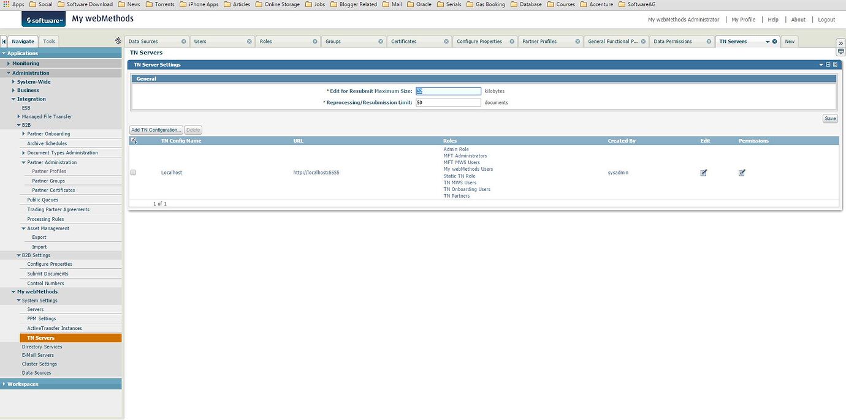Close the Partner Profiles tab with its X icon

coord(577,42)
